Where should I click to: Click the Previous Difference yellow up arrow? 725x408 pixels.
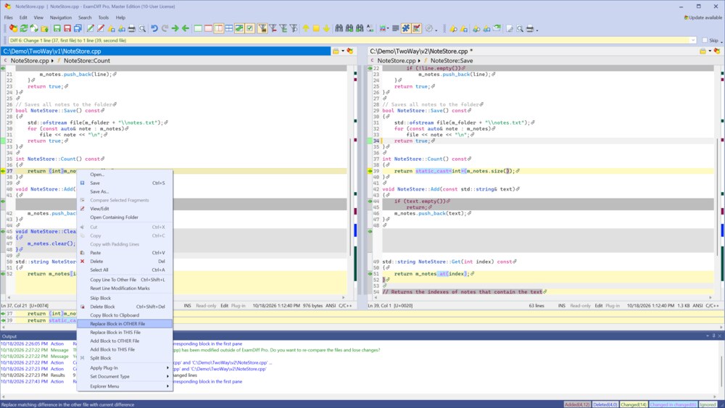click(x=306, y=29)
